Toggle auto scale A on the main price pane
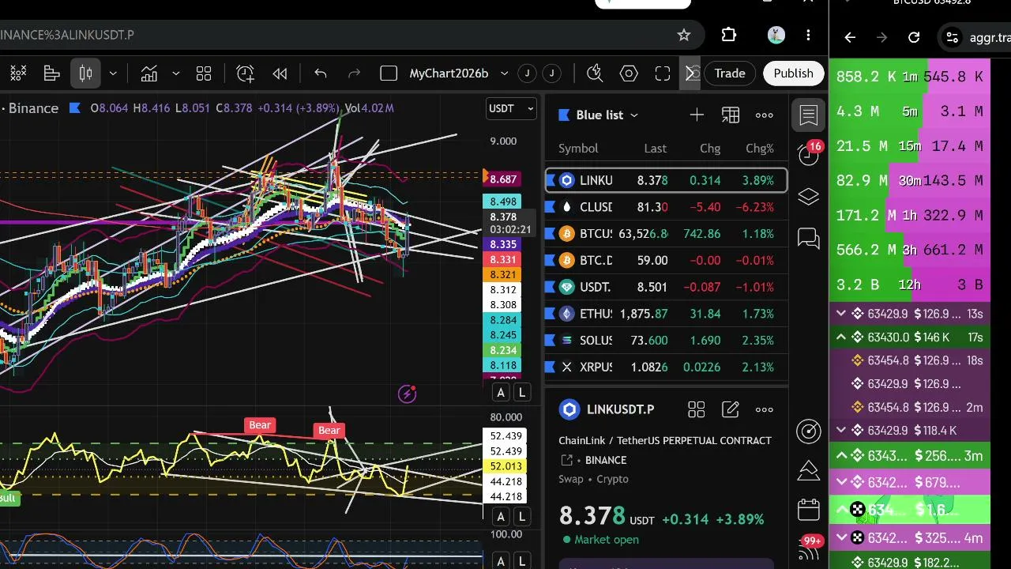1011x569 pixels. pyautogui.click(x=501, y=393)
